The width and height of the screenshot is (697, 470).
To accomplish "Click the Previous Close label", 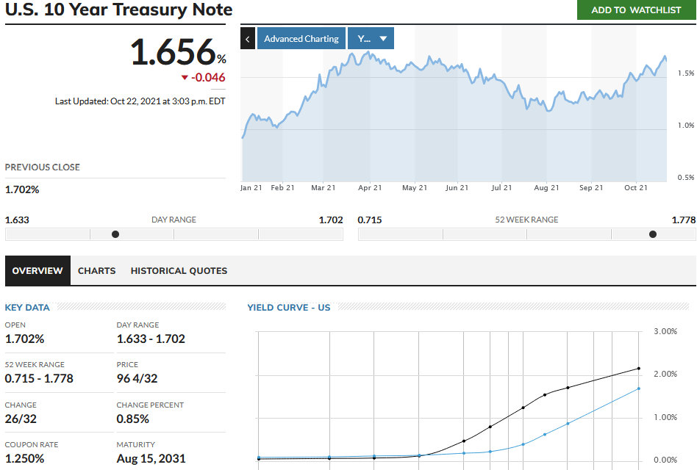I will pos(42,167).
